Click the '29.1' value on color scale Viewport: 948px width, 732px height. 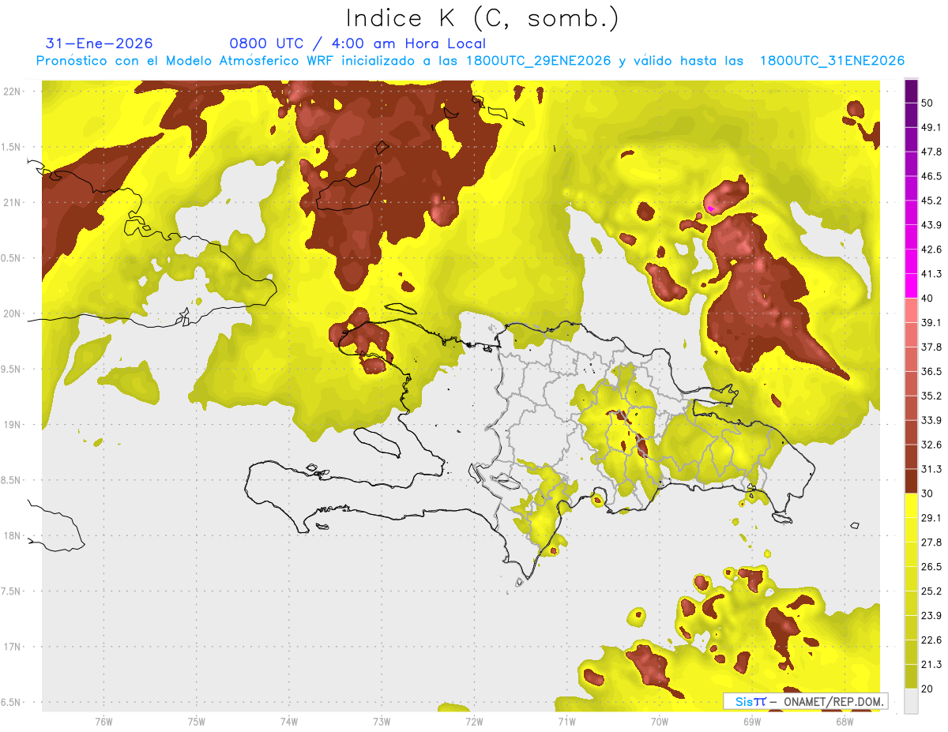(x=931, y=518)
